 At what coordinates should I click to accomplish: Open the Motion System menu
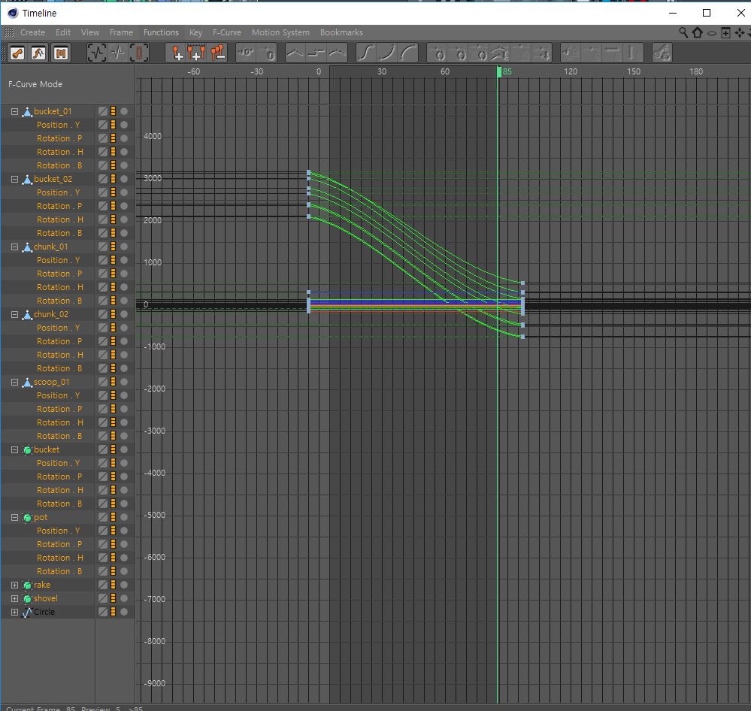280,32
